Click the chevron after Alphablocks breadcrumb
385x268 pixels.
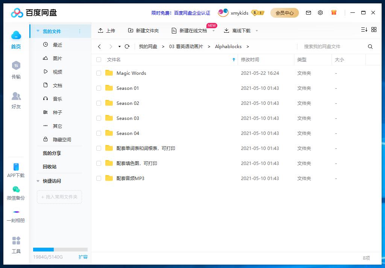247,47
